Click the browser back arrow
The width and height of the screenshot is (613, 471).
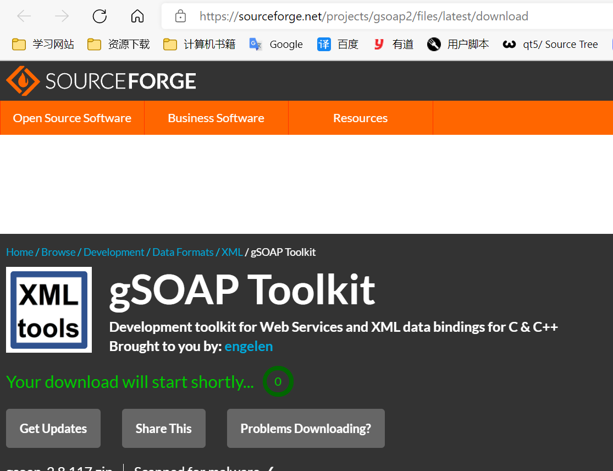[24, 16]
